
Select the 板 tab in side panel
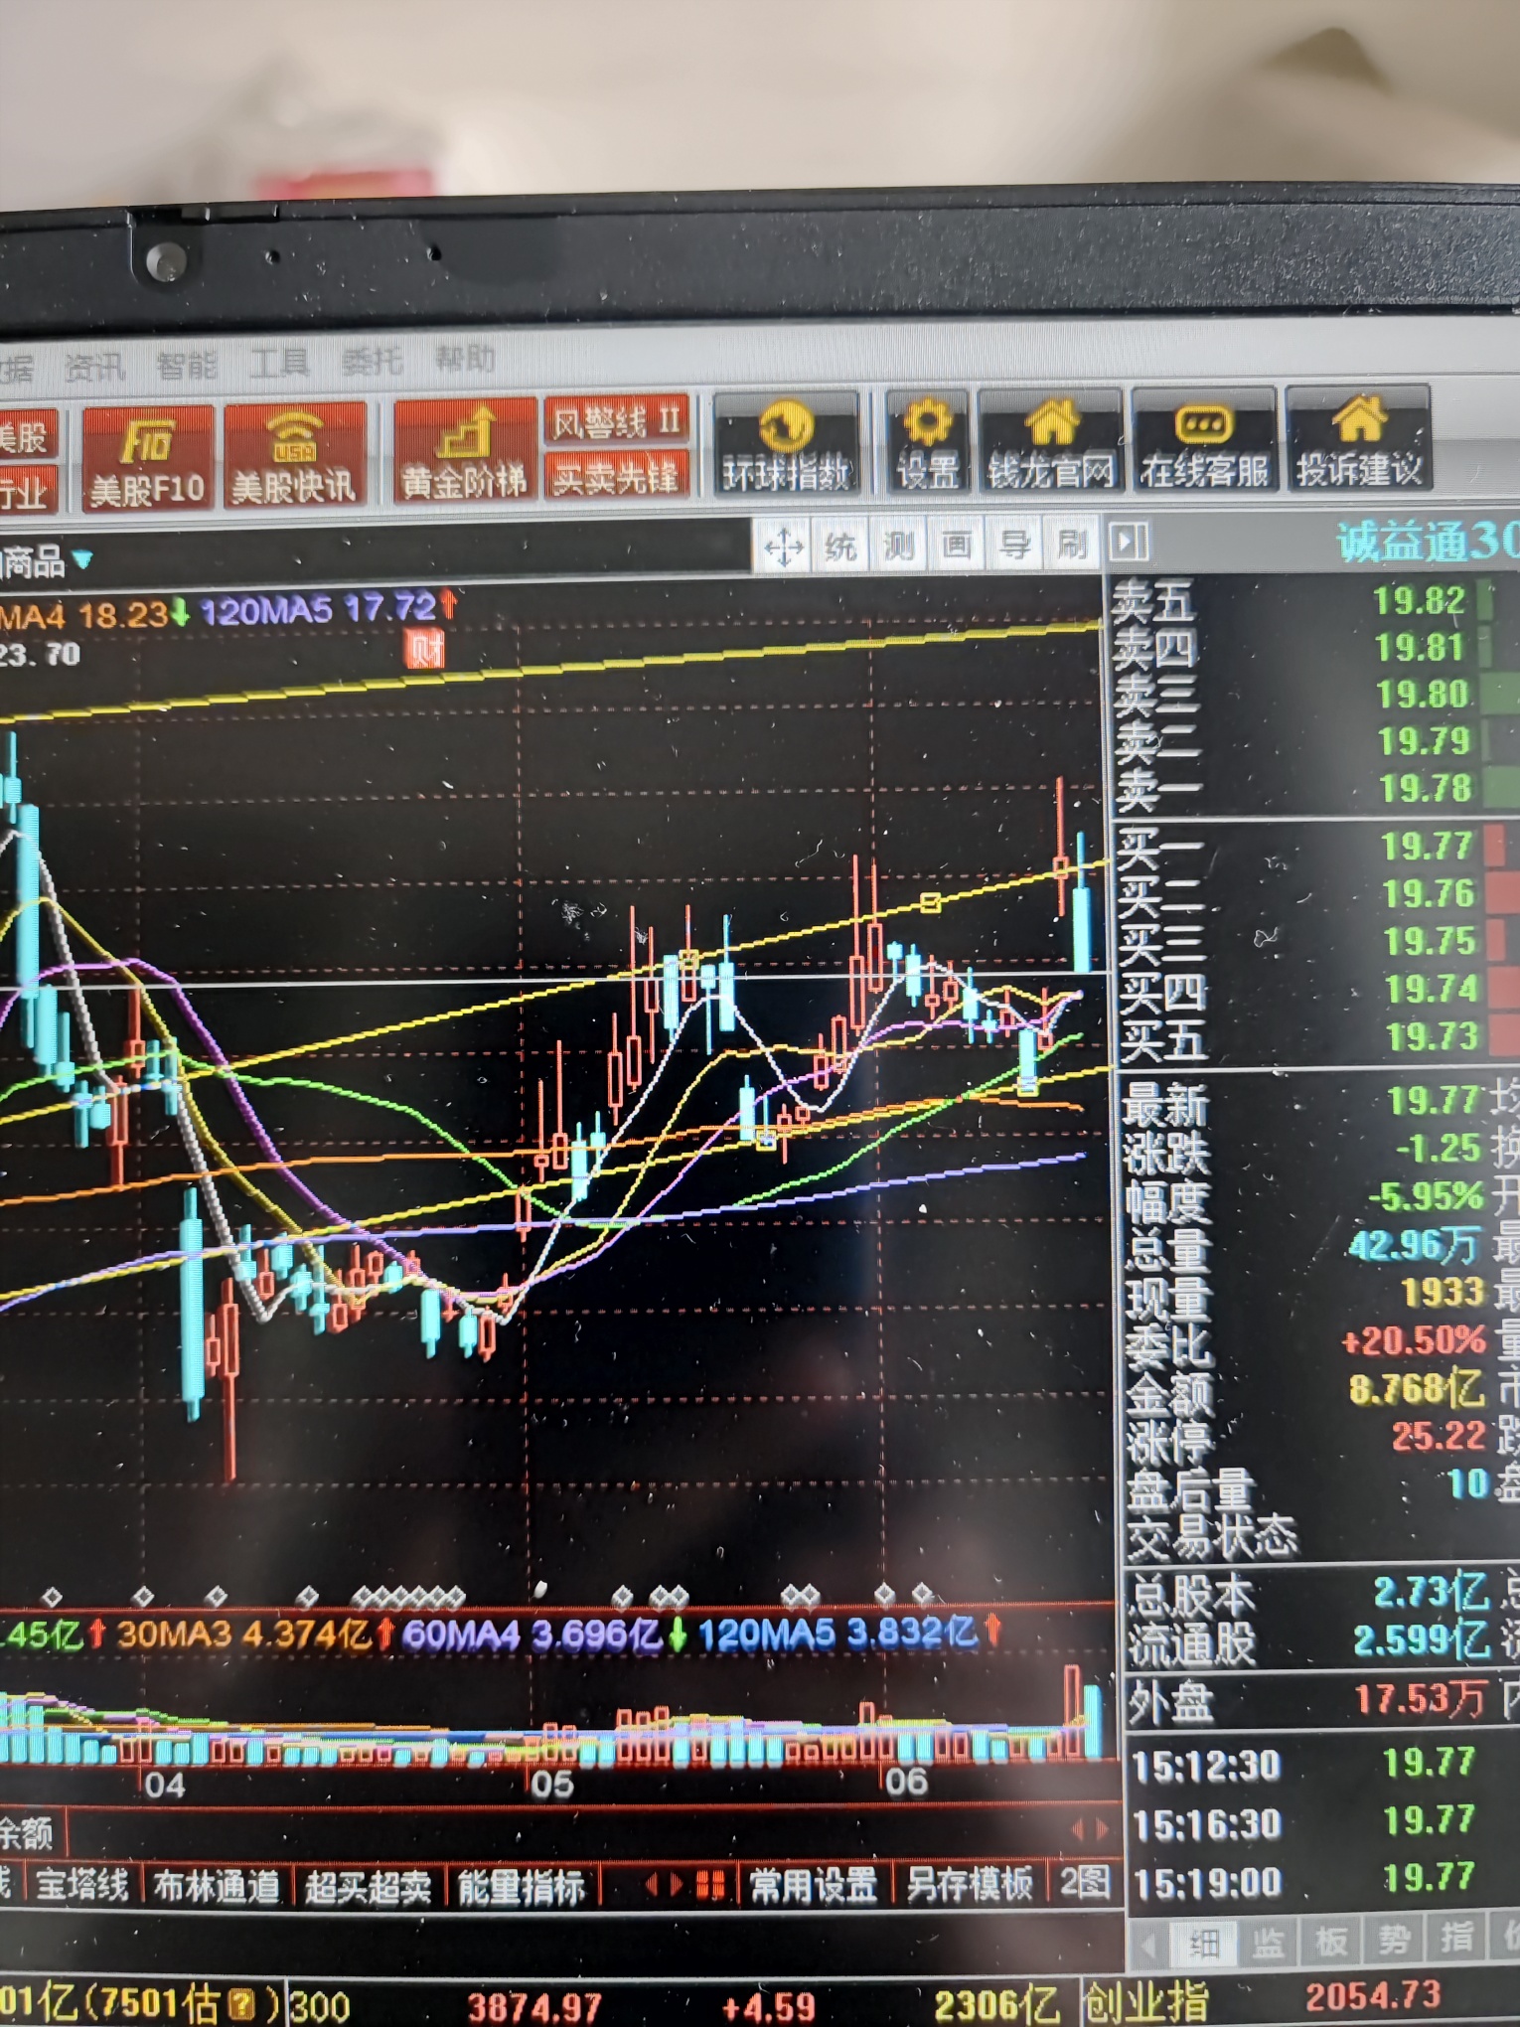tap(1331, 1941)
